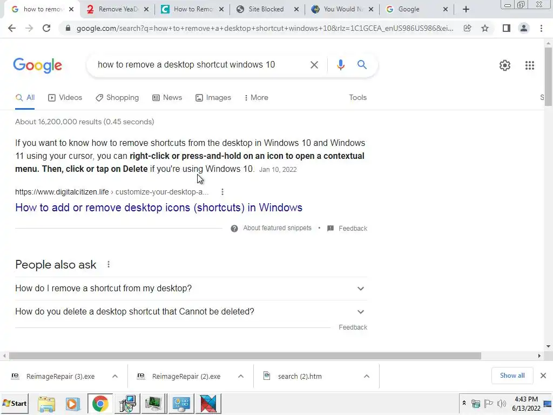Open Chrome three-dot menu
Viewport: 553px width, 415px height.
click(541, 28)
